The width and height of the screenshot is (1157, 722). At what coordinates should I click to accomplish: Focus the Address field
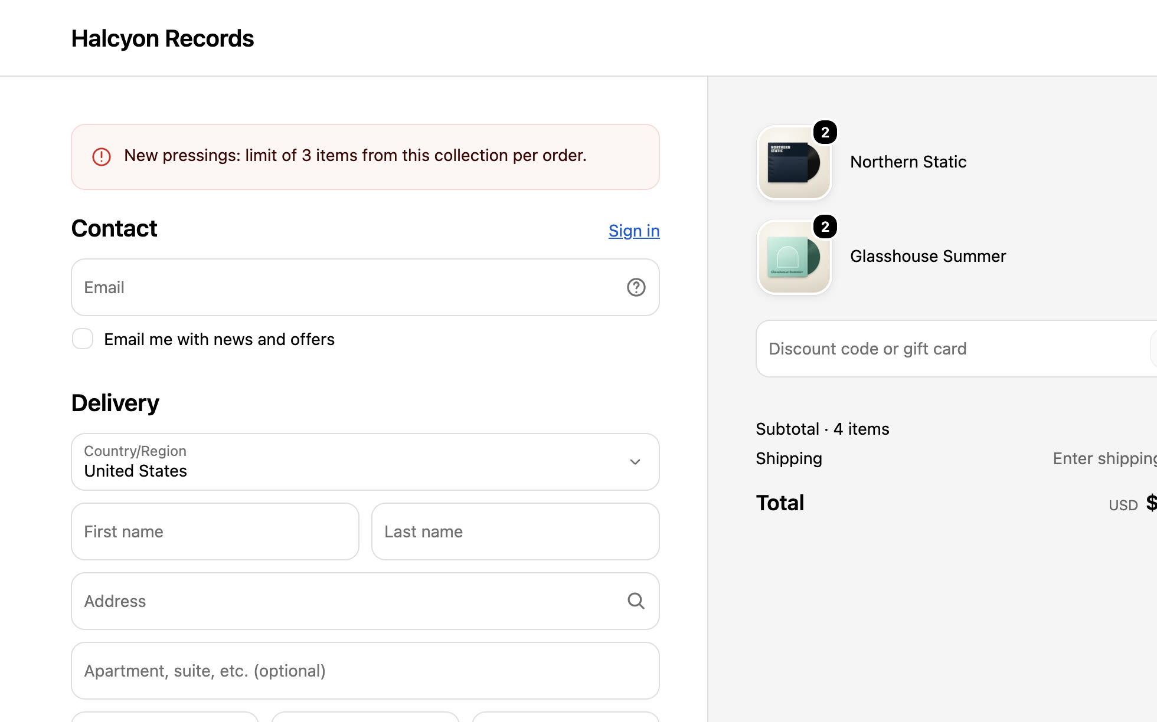[x=365, y=601]
